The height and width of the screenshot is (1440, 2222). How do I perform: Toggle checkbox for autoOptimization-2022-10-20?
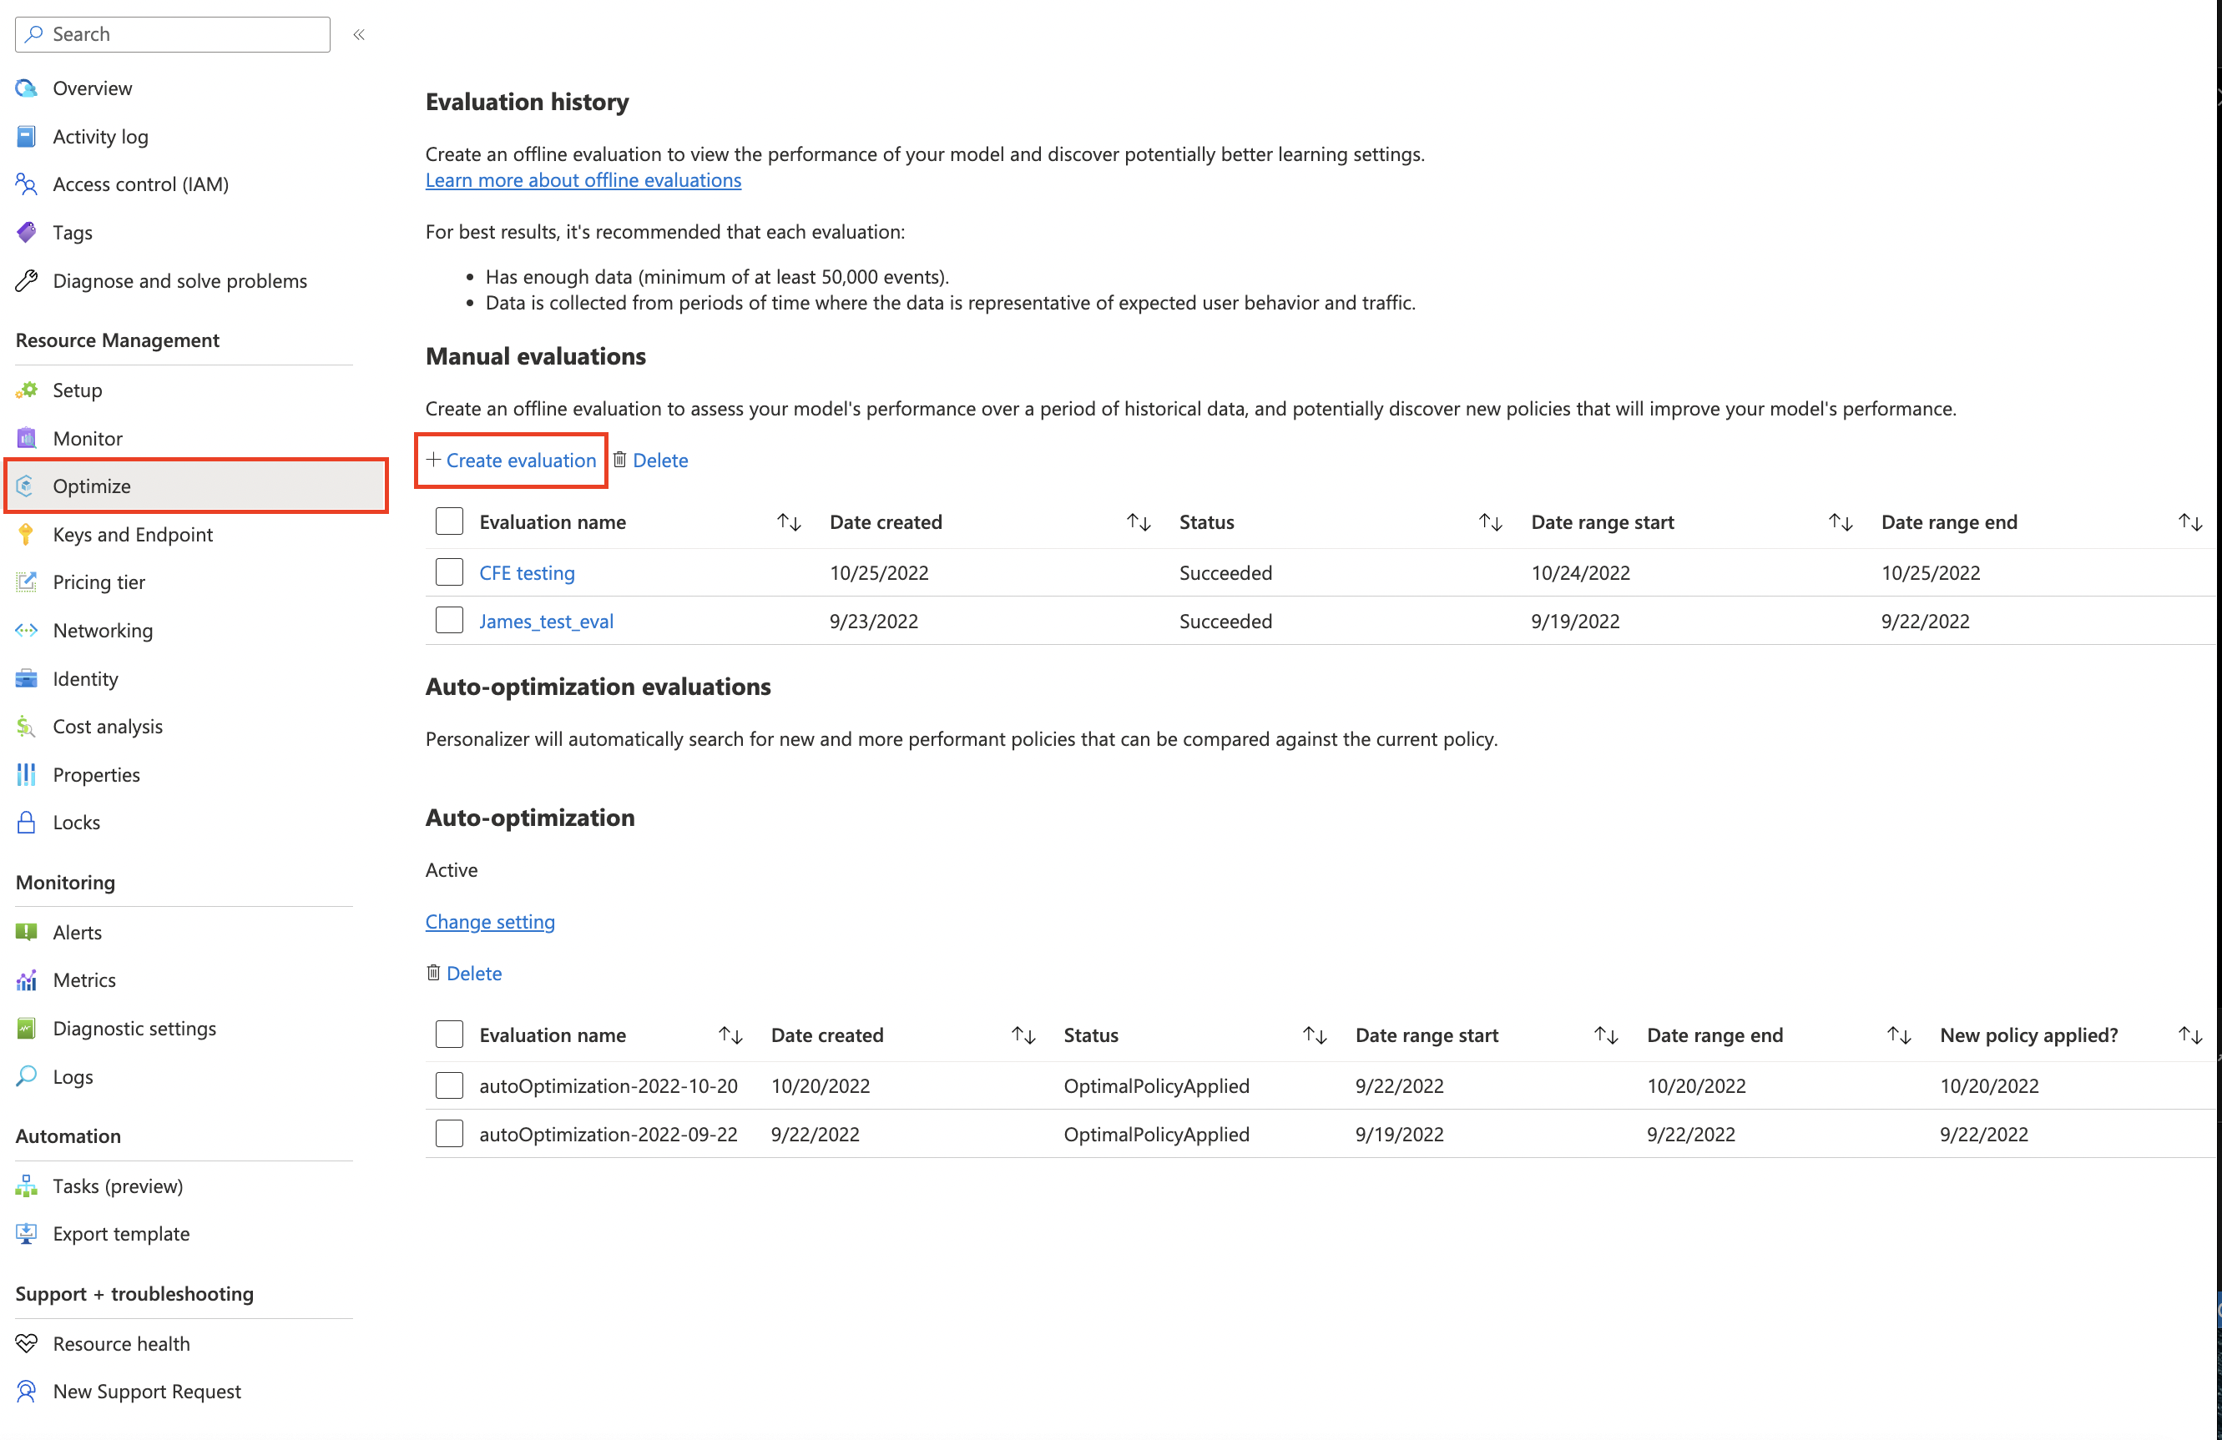448,1085
